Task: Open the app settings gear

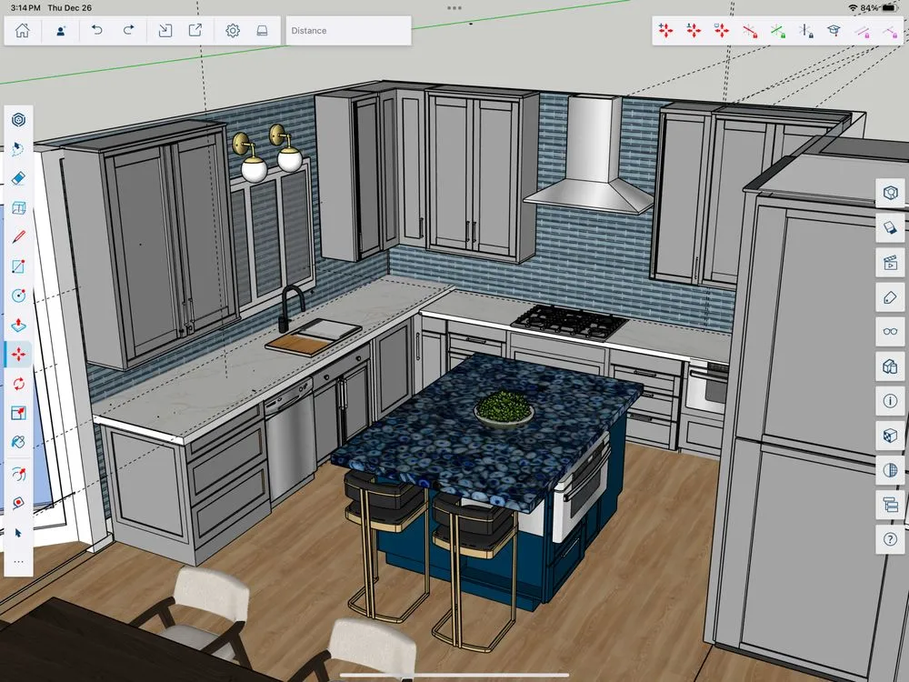Action: (233, 31)
